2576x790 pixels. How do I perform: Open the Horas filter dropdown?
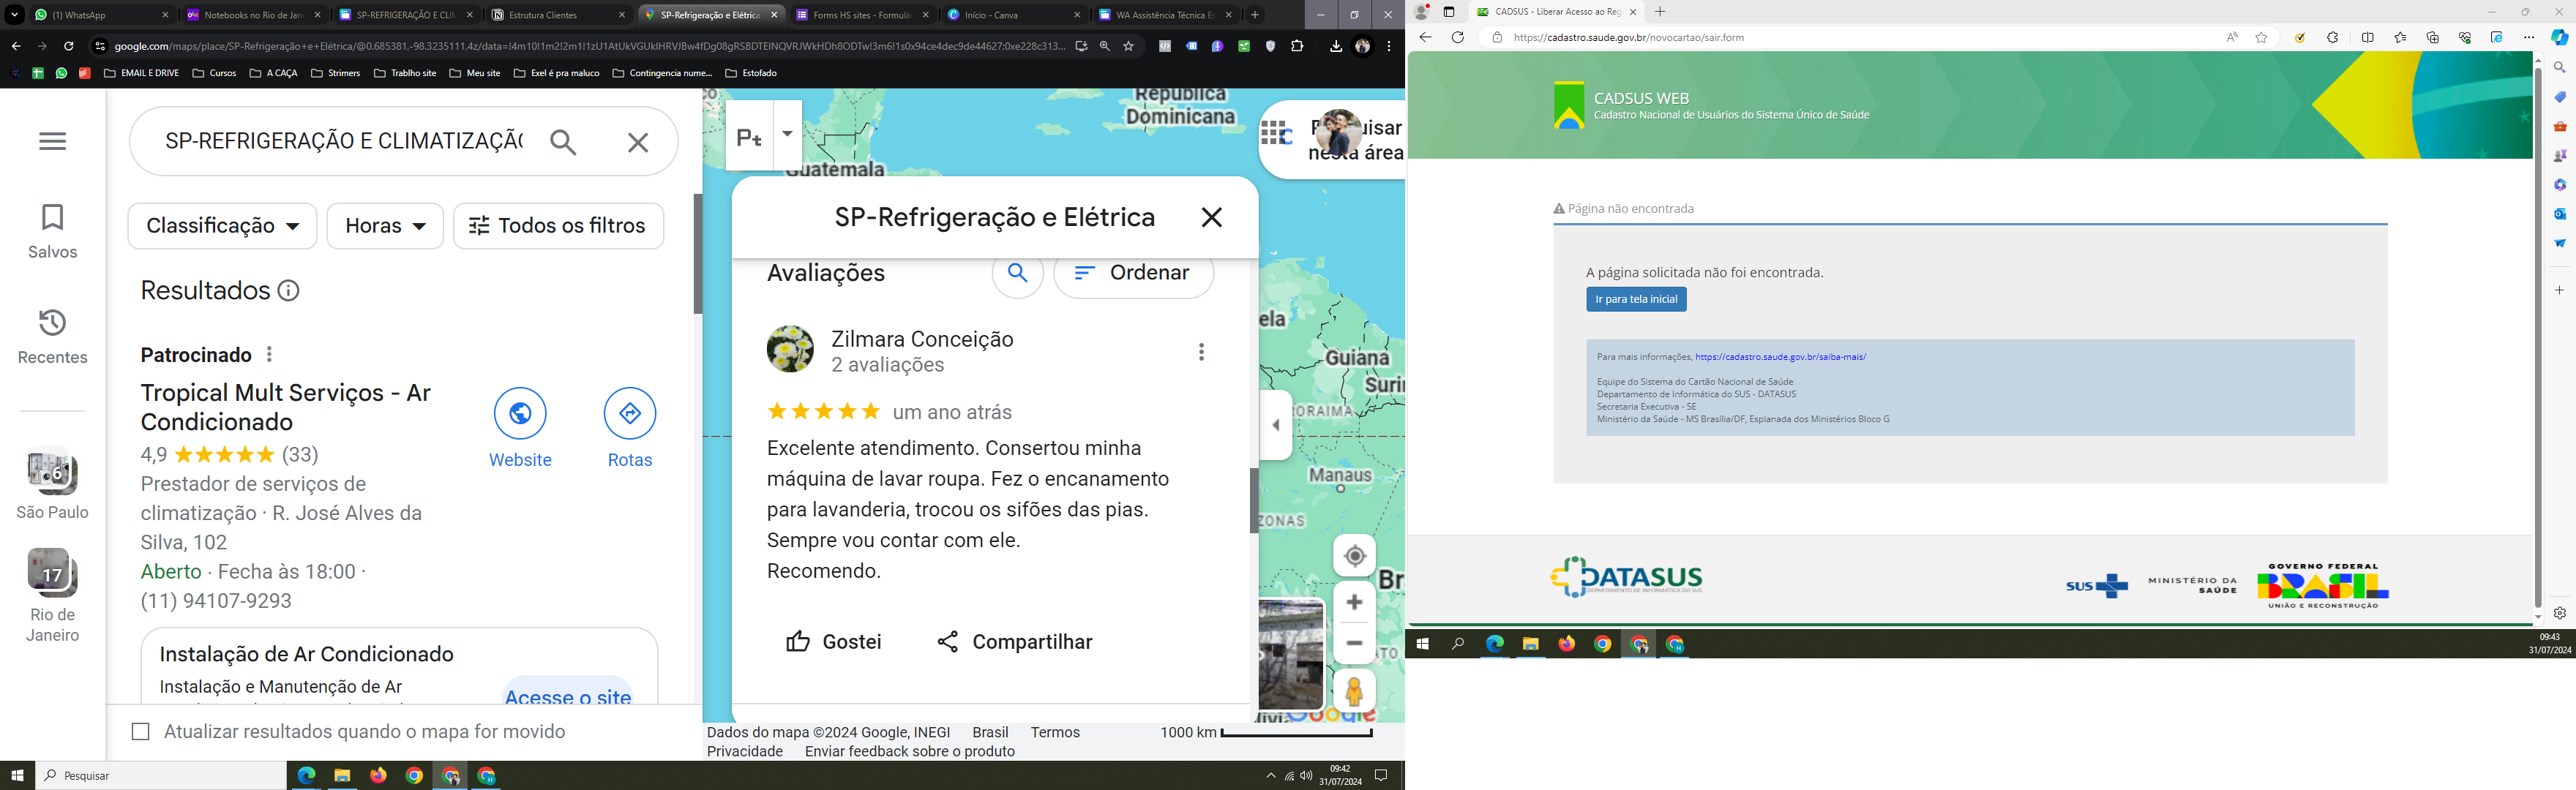click(x=385, y=226)
